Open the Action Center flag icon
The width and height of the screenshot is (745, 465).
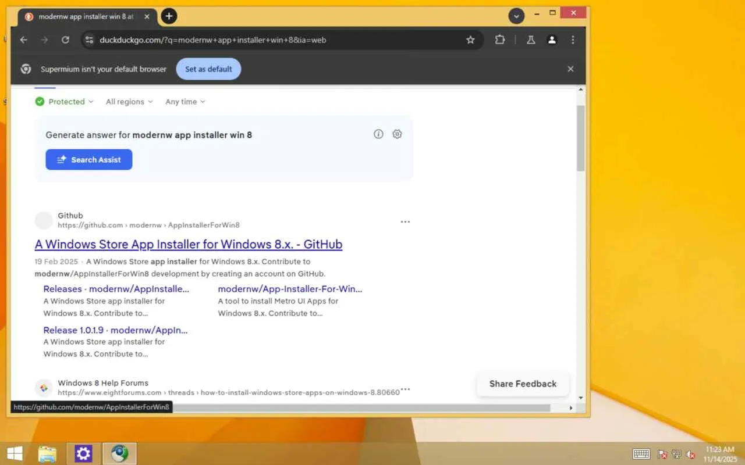point(662,454)
